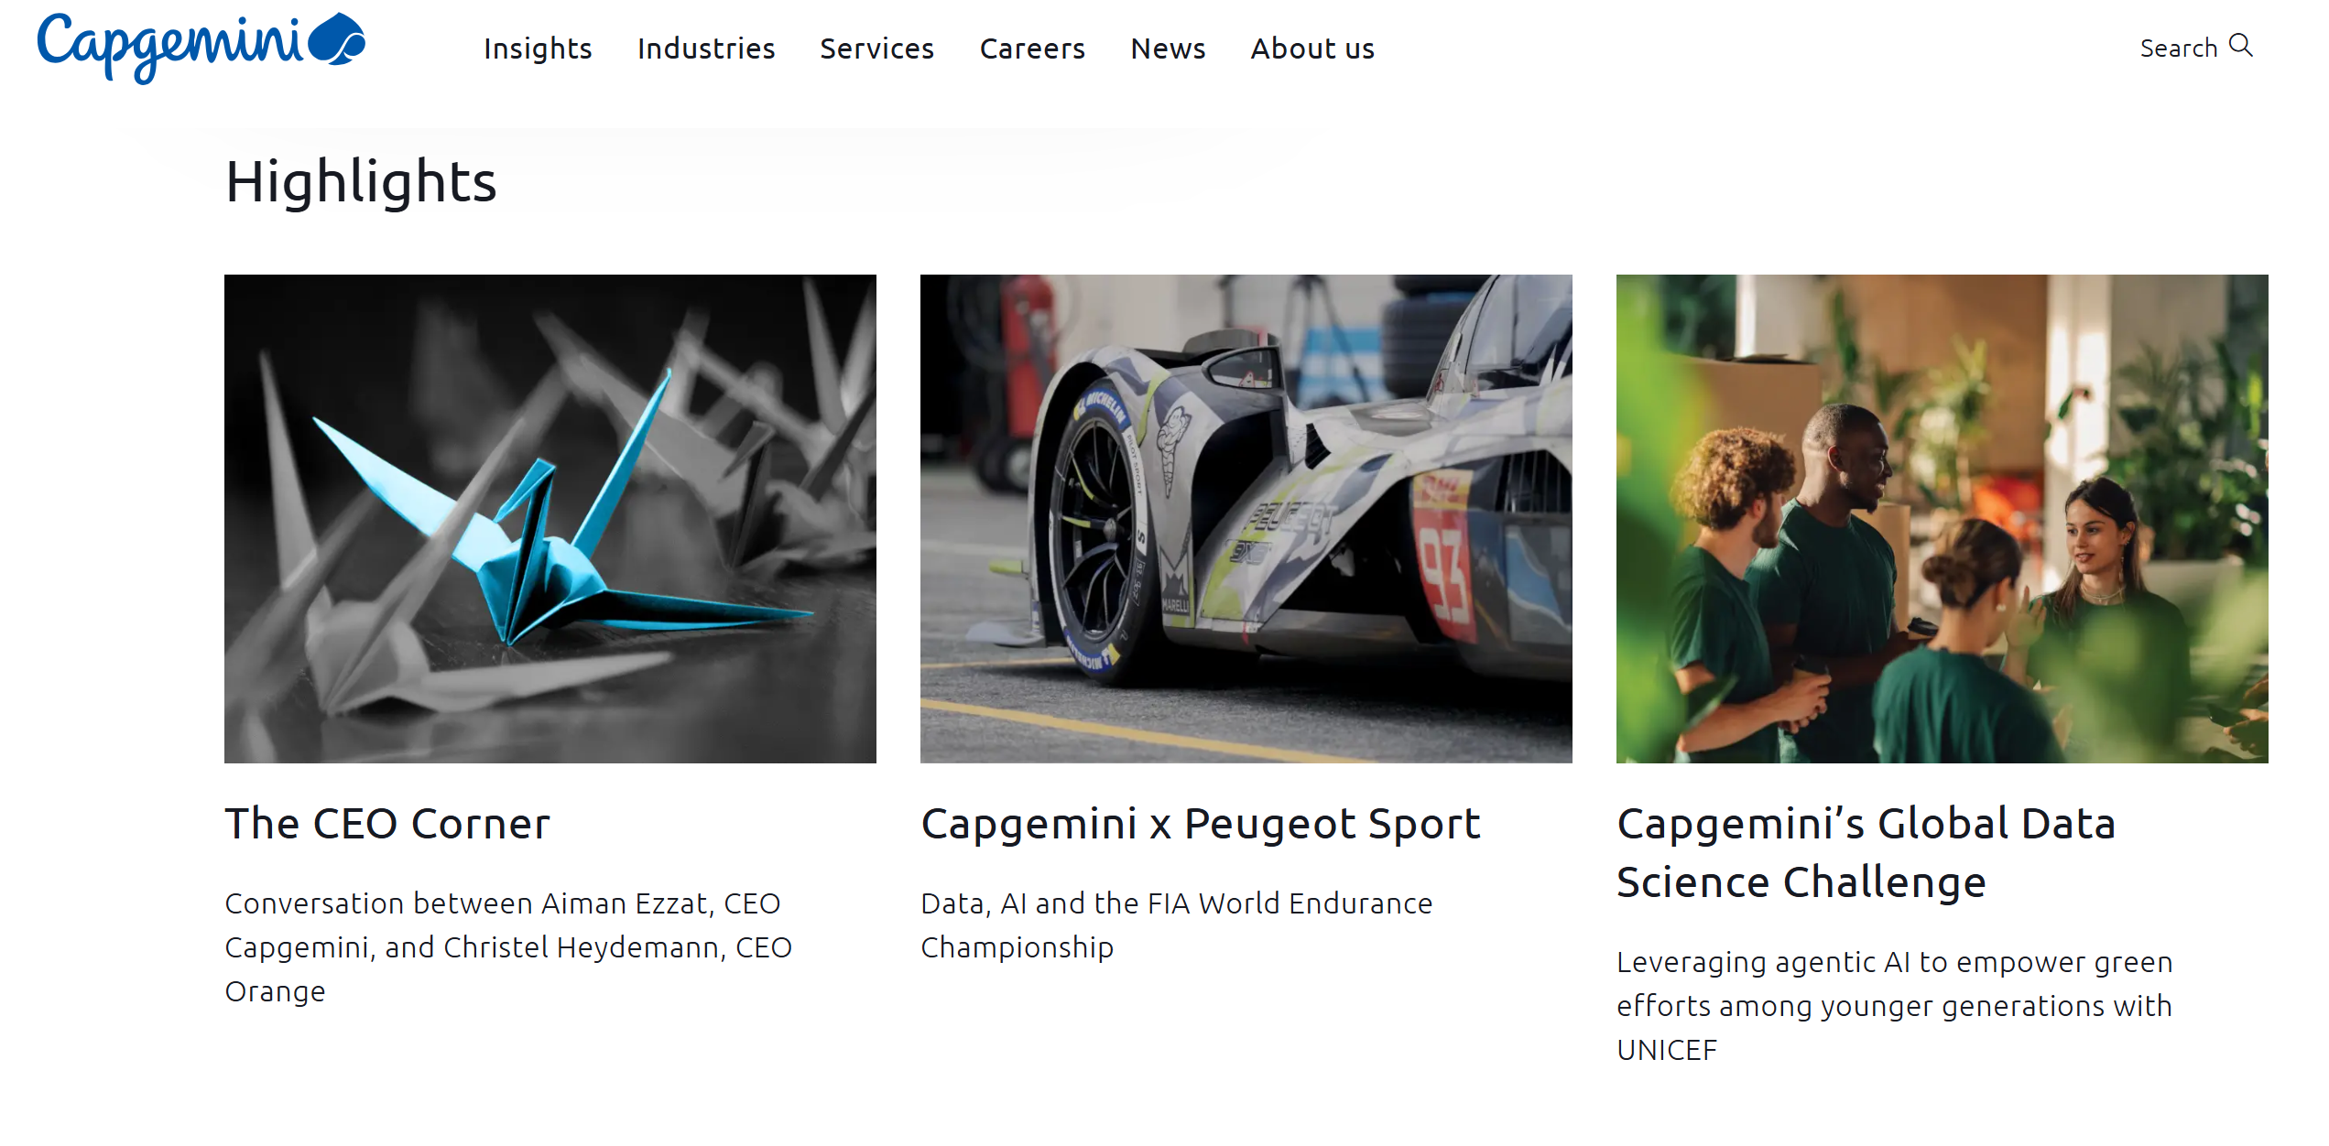Open the Peugeot race car image
2329x1146 pixels.
point(1246,519)
